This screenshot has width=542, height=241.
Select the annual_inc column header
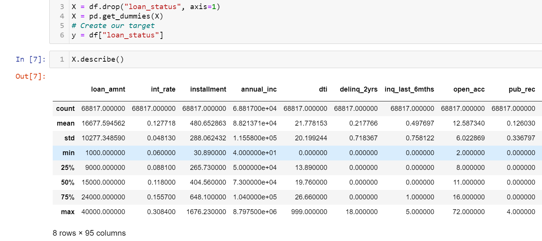[259, 89]
